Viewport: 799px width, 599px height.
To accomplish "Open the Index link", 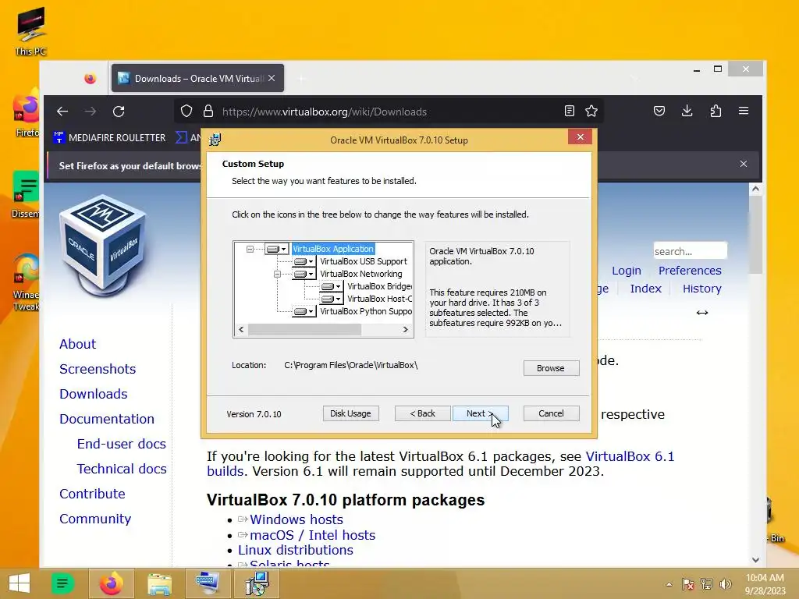I will (645, 289).
